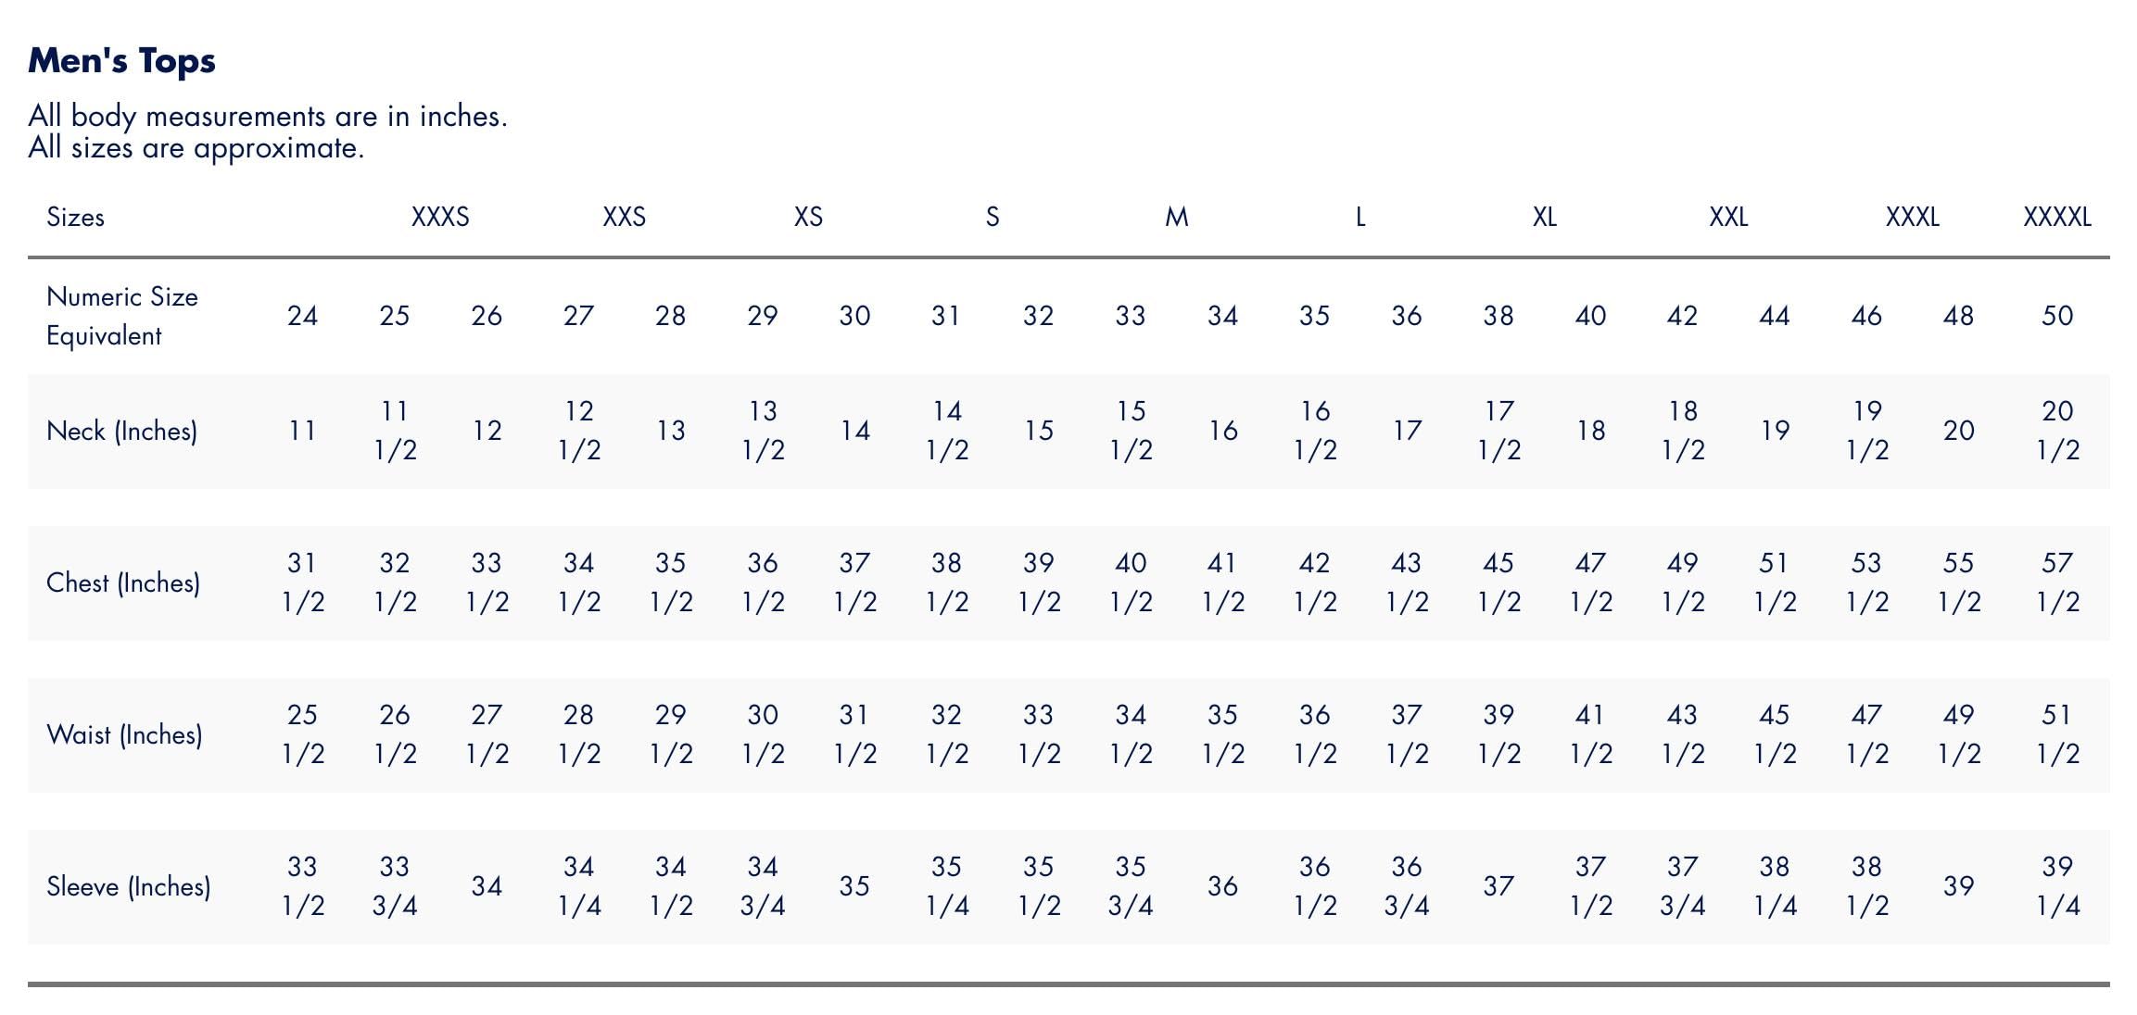This screenshot has height=1015, width=2137.
Task: Select the XL size header
Action: point(1544,218)
